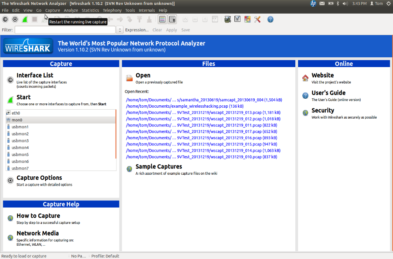Screen dimensions: 393x259
Task: Click the system gear icon at top right
Action: click(x=388, y=4)
